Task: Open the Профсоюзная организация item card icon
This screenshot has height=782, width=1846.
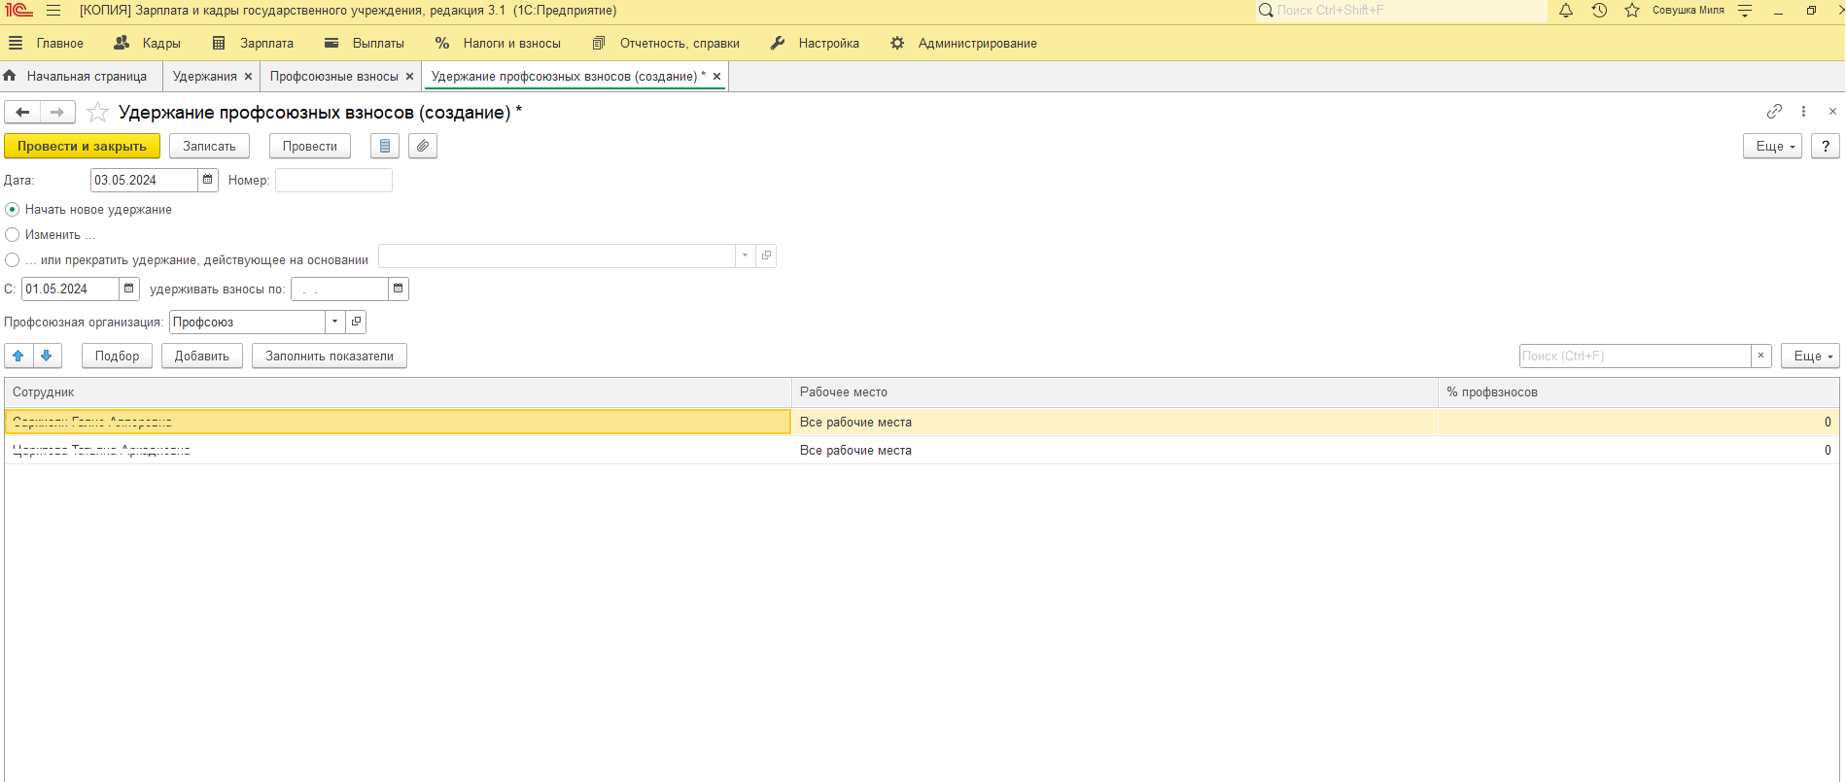Action: tap(356, 322)
